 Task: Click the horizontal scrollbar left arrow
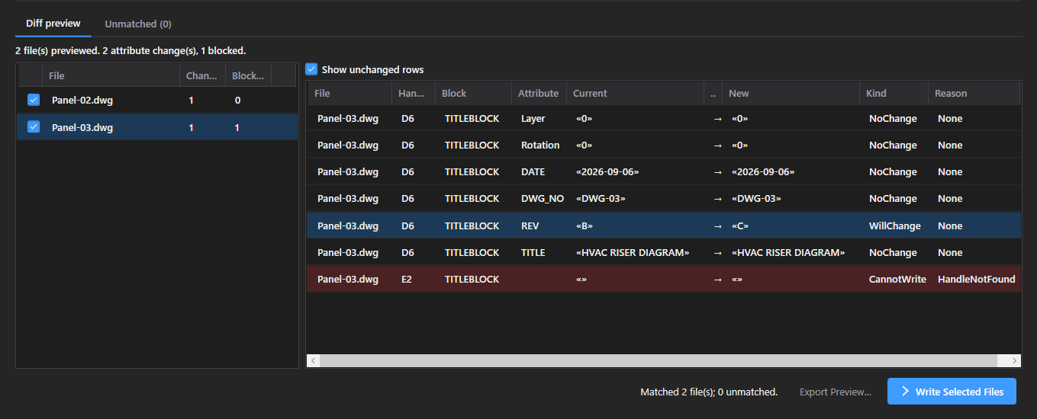[x=314, y=360]
